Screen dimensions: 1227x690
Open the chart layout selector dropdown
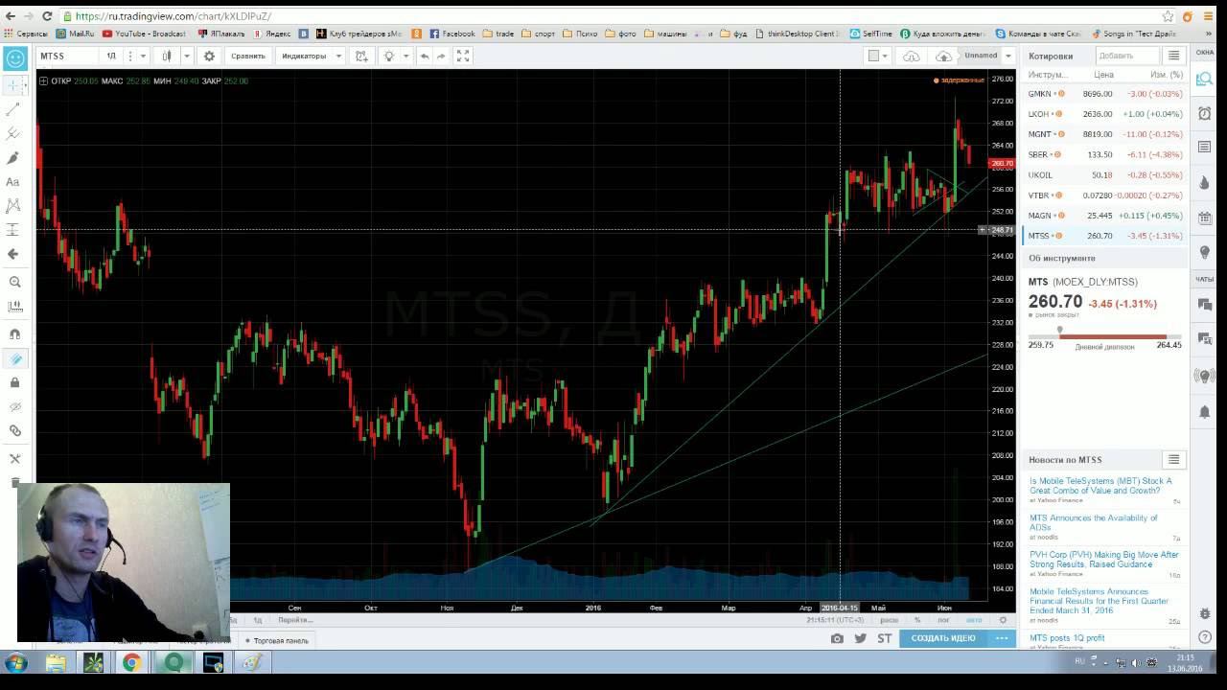coord(877,56)
